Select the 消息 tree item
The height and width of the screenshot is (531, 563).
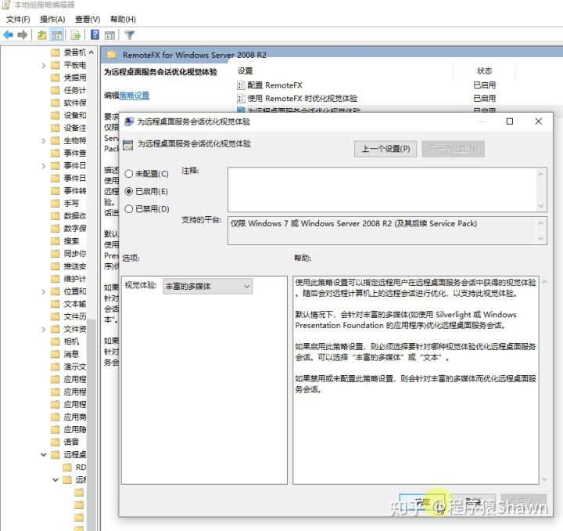point(71,354)
